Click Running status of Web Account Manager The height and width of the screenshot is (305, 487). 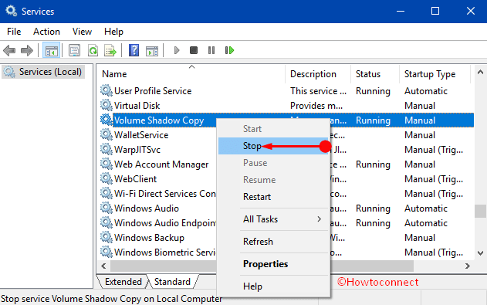(373, 164)
